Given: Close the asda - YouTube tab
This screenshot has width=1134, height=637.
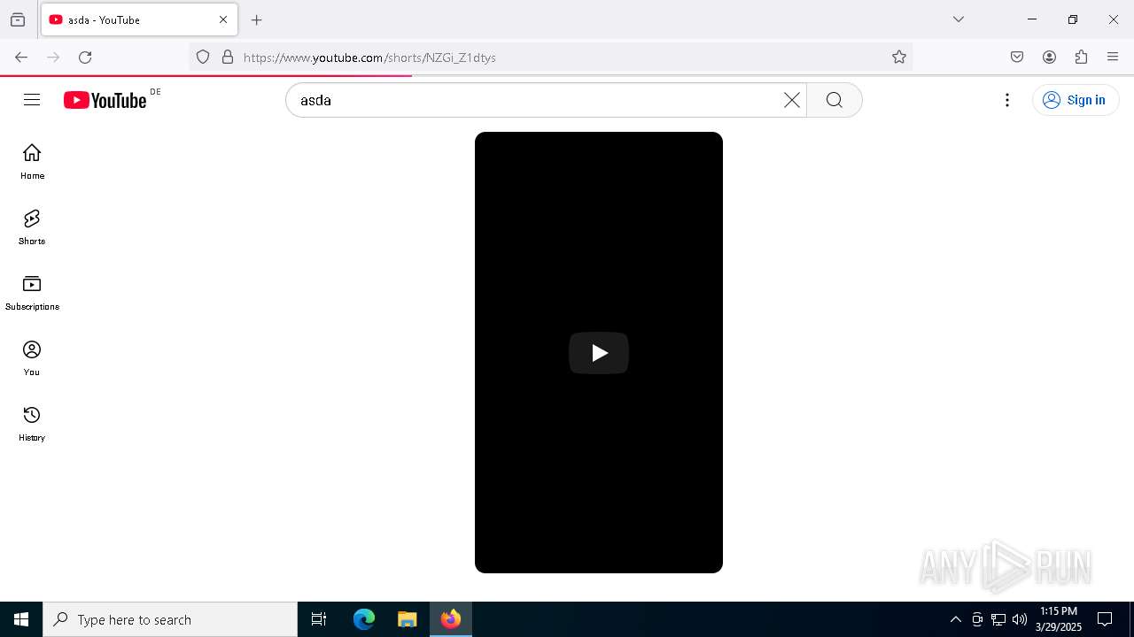Looking at the screenshot, I should coord(223,19).
